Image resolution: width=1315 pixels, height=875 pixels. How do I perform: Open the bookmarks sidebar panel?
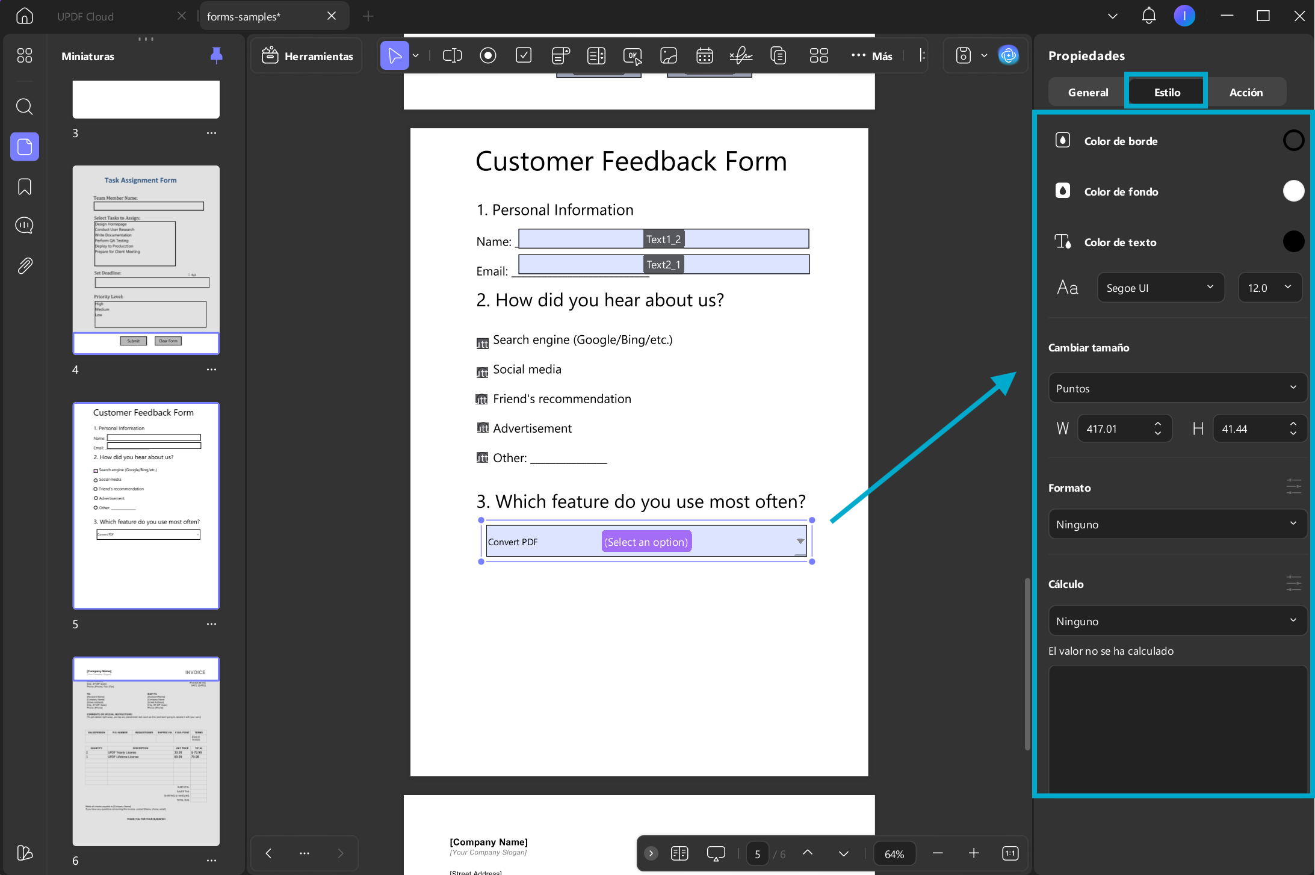pos(25,187)
